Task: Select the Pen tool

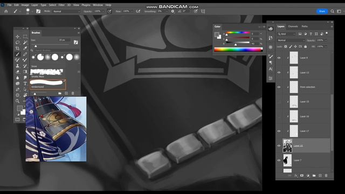Action: pos(18,89)
